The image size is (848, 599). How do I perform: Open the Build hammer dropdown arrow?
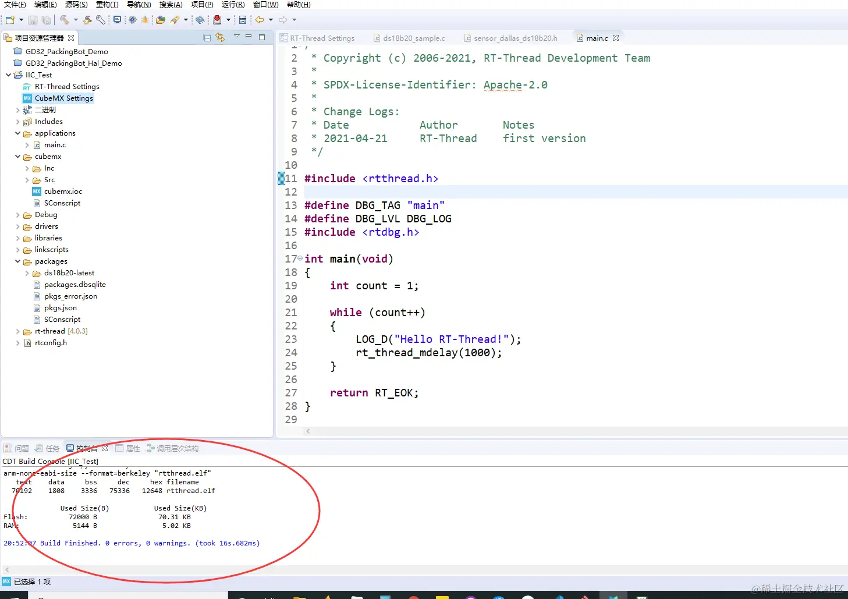[x=76, y=20]
